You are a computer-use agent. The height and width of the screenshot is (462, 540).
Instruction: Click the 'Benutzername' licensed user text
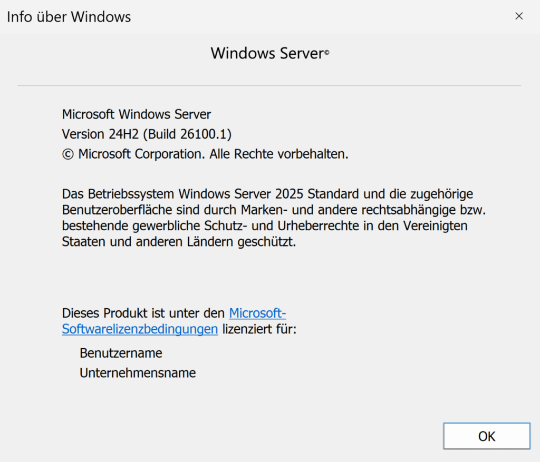click(x=121, y=353)
